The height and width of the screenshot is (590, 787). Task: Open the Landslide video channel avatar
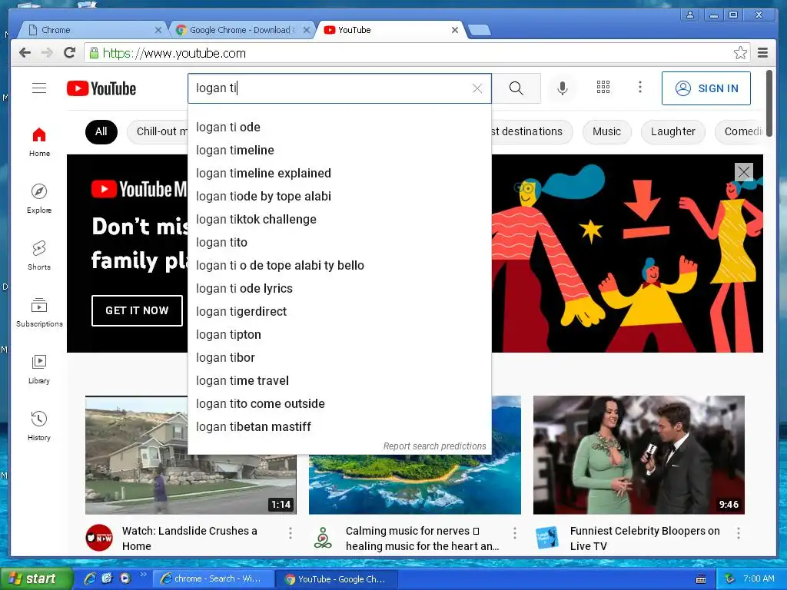coord(99,538)
